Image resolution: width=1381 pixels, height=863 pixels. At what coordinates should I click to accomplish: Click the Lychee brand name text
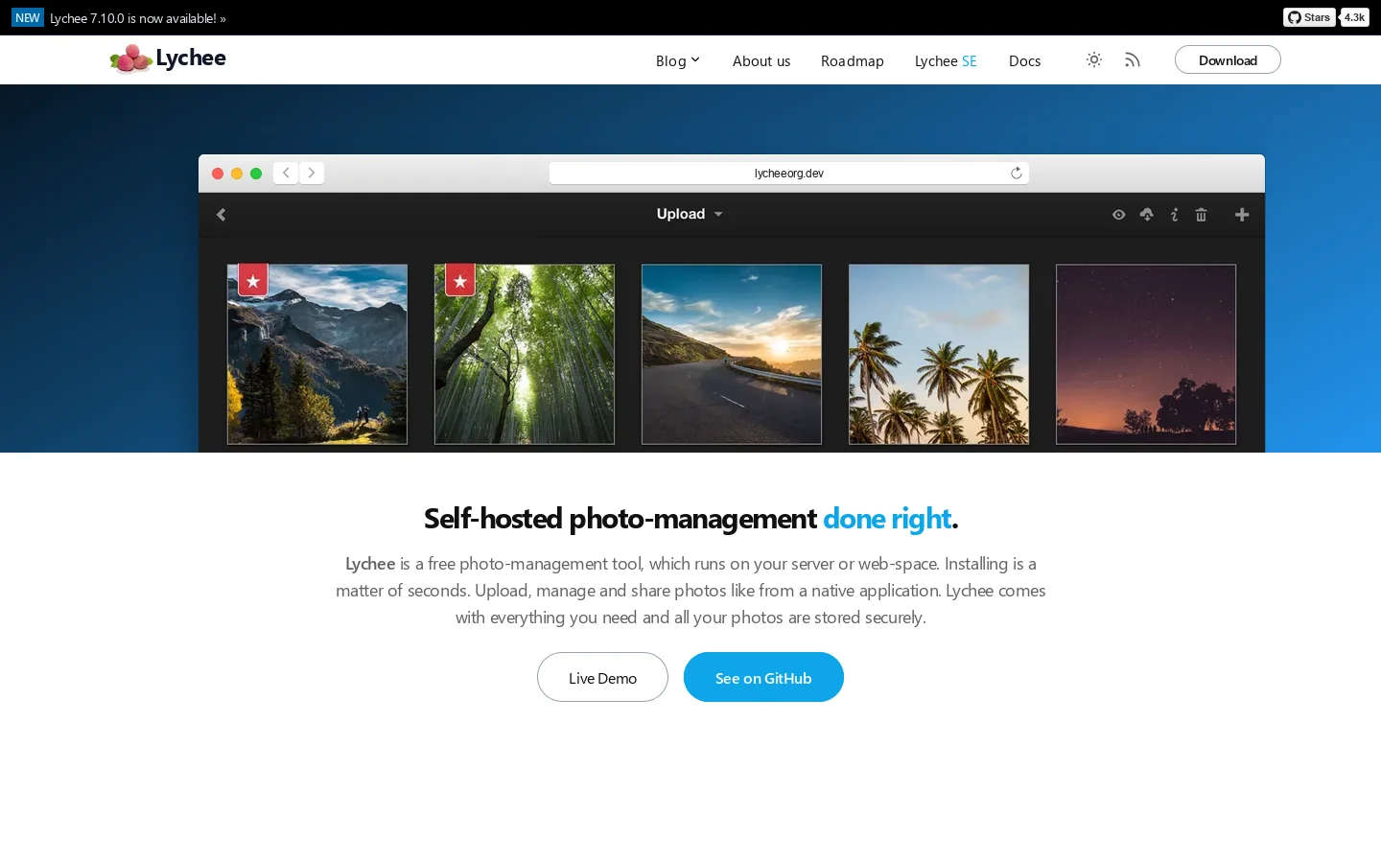pyautogui.click(x=191, y=58)
